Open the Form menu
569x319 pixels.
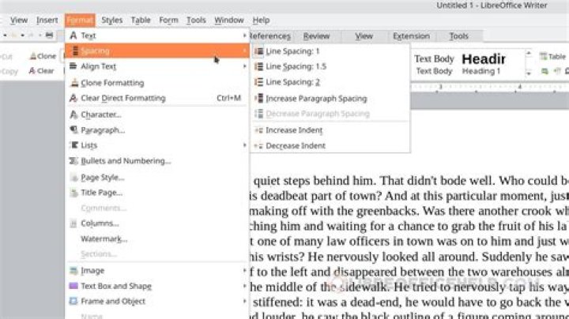(168, 21)
